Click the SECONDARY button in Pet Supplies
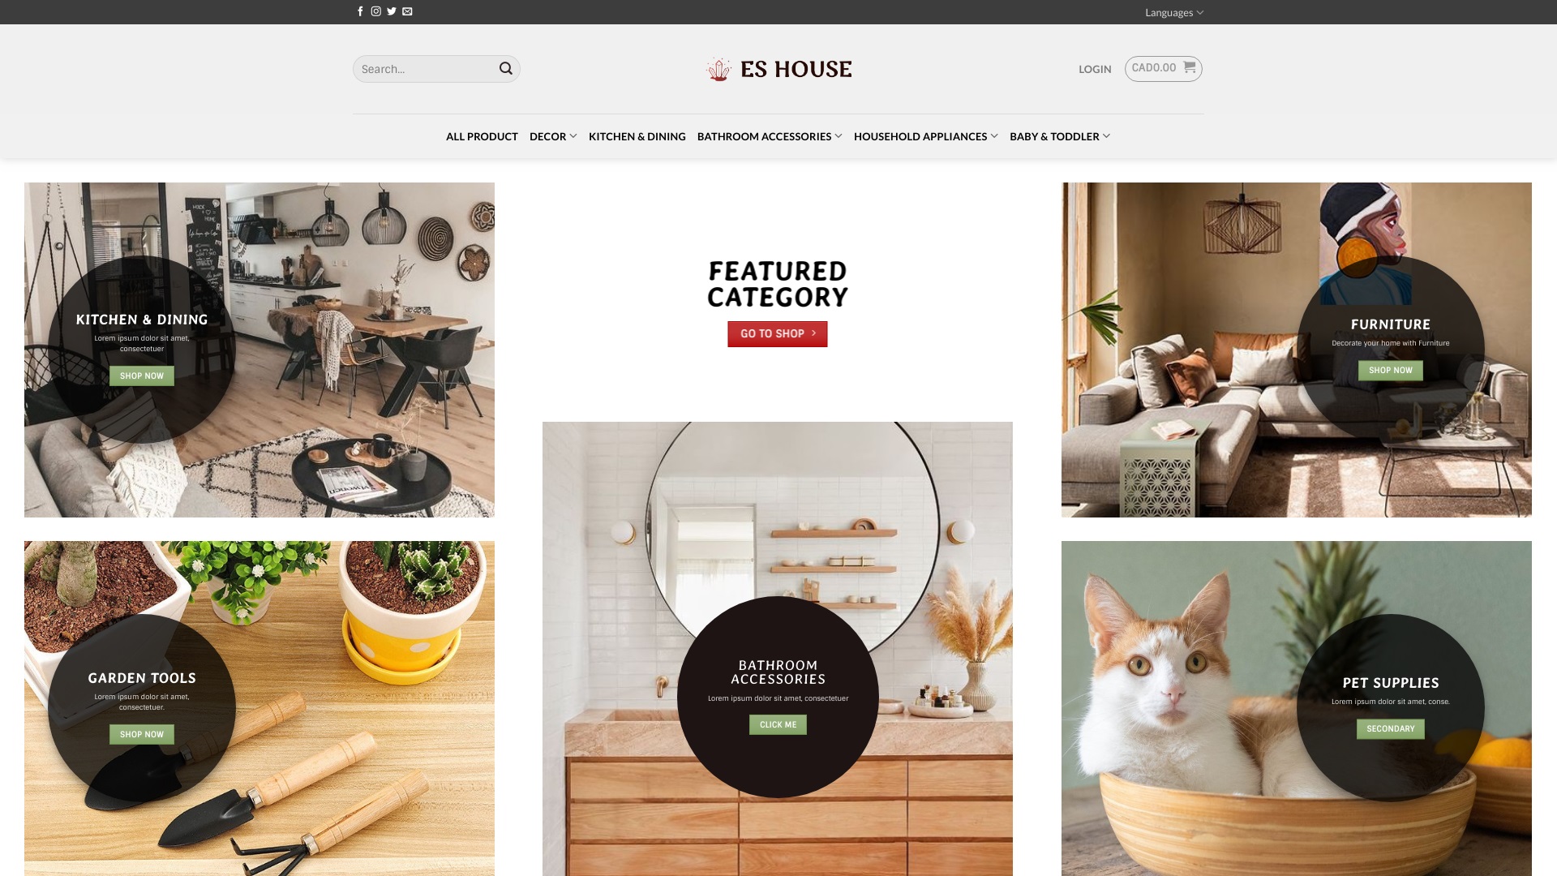The height and width of the screenshot is (876, 1557). [x=1390, y=728]
